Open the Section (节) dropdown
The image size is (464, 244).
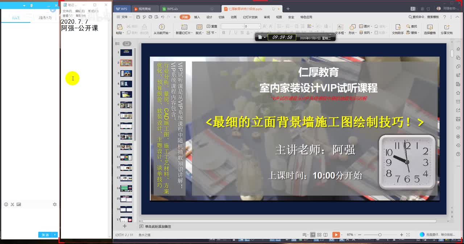pyautogui.click(x=212, y=33)
